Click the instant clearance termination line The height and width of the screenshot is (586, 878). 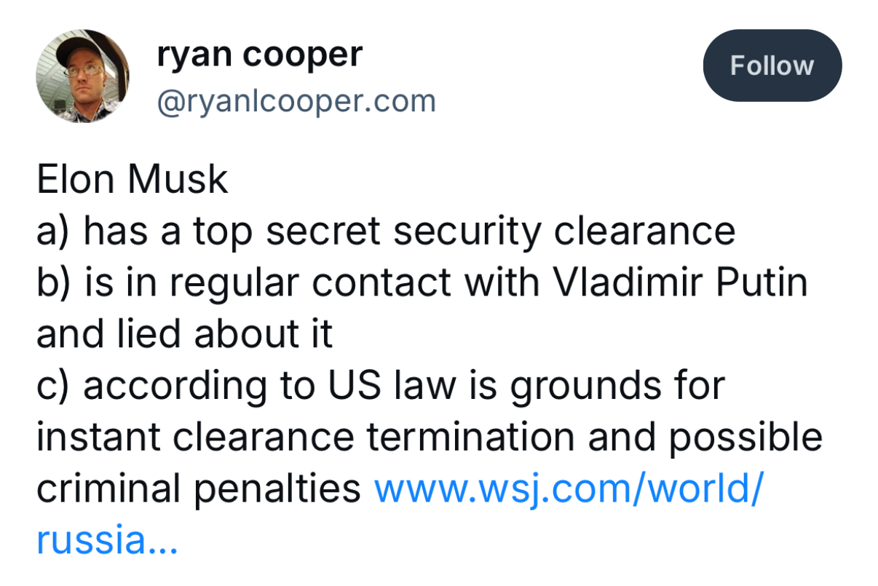click(x=430, y=437)
